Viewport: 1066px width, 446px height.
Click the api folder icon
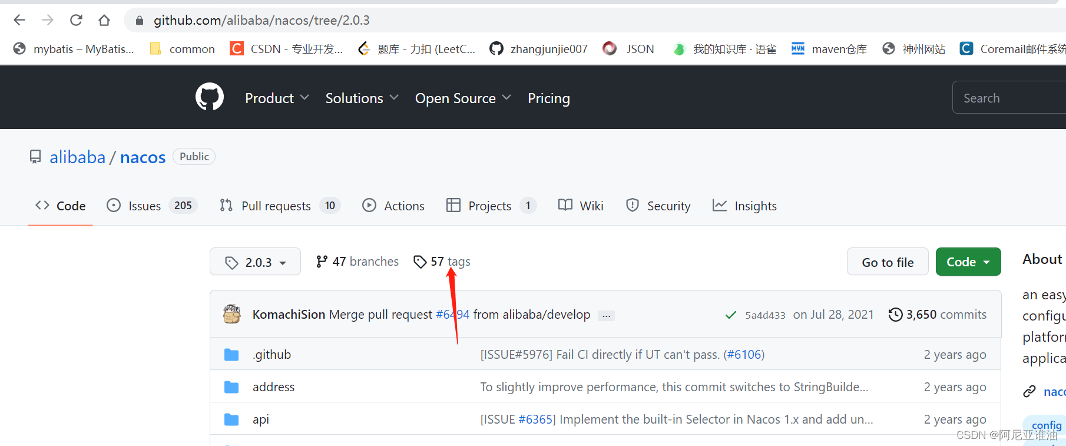[231, 419]
